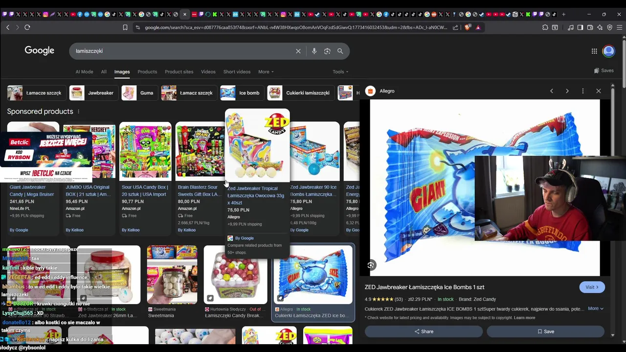The height and width of the screenshot is (352, 626).
Task: Save the image with Save button
Action: 545,331
